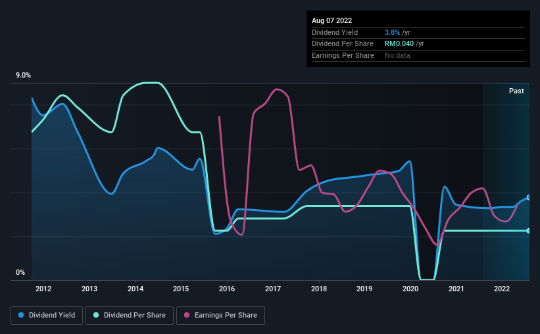
Task: Click the 2022 axis label
Action: coord(502,289)
